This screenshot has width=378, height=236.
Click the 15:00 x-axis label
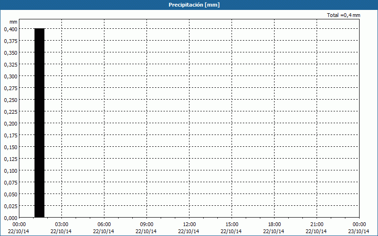232,225
